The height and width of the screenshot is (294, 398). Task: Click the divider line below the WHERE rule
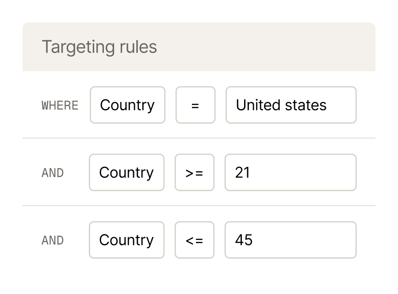pyautogui.click(x=199, y=138)
